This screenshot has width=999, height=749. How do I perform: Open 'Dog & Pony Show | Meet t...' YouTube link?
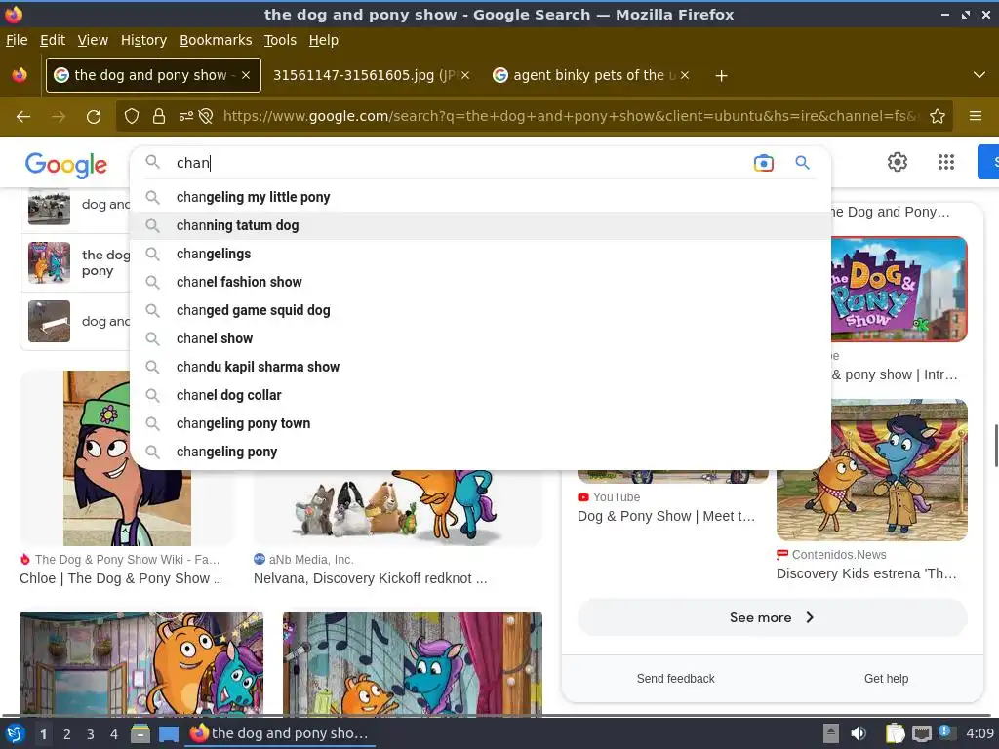tap(666, 516)
